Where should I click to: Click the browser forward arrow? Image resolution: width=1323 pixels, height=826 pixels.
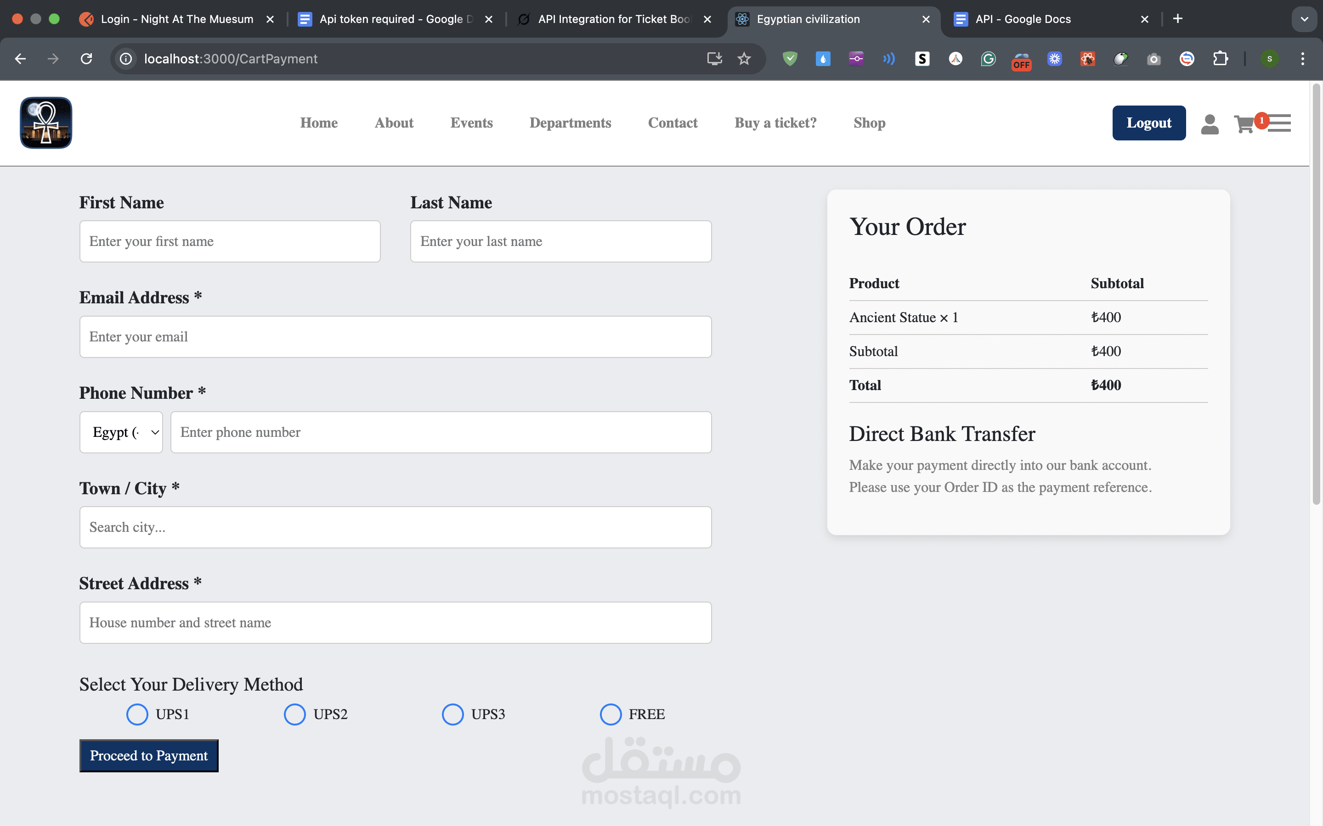click(x=53, y=59)
